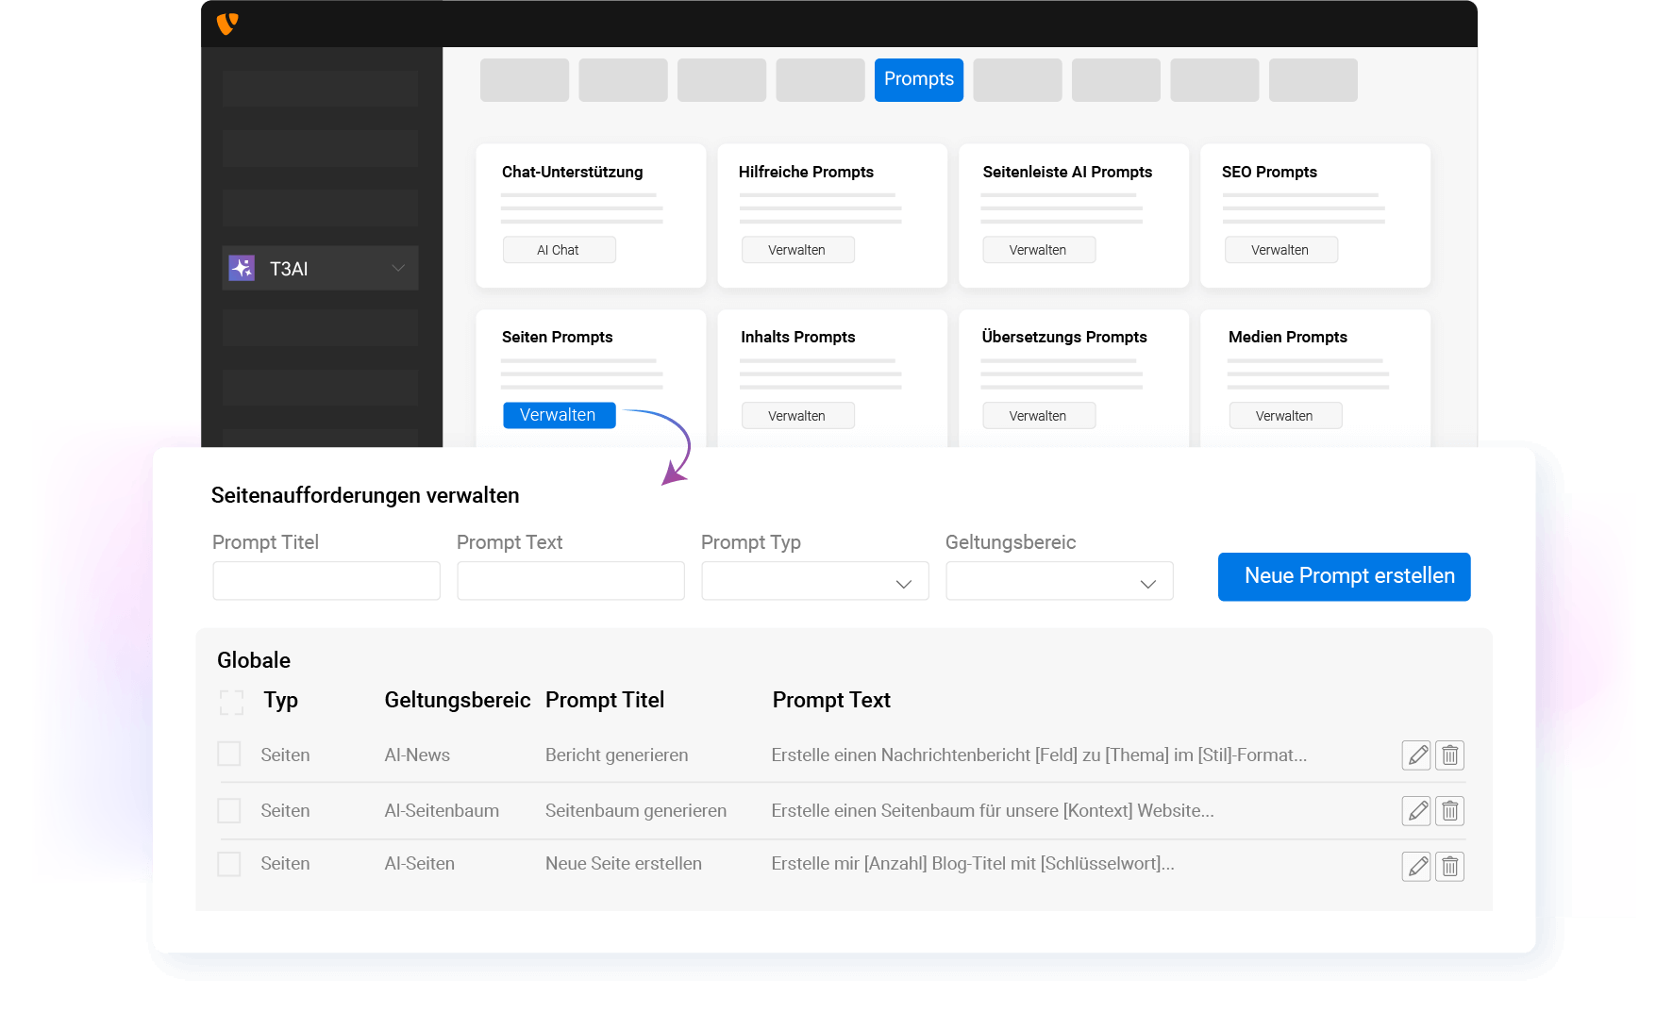Delete the Neue Seite erstellen prompt
The image size is (1656, 1012).
[1449, 866]
